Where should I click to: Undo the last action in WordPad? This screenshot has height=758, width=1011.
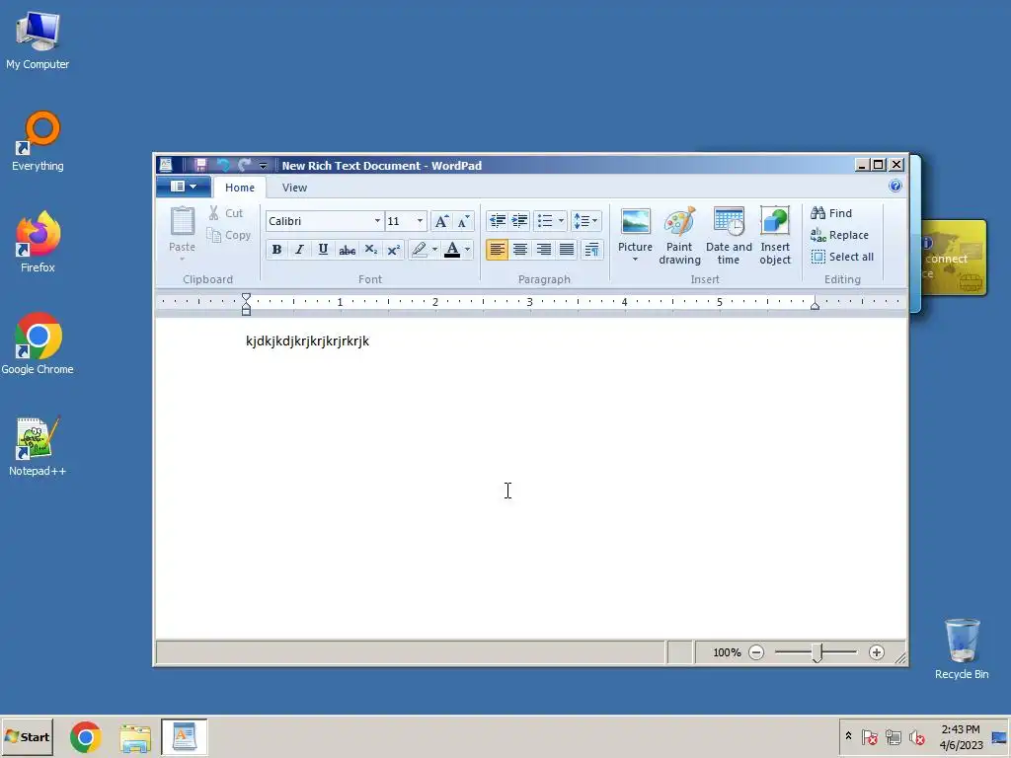(223, 165)
